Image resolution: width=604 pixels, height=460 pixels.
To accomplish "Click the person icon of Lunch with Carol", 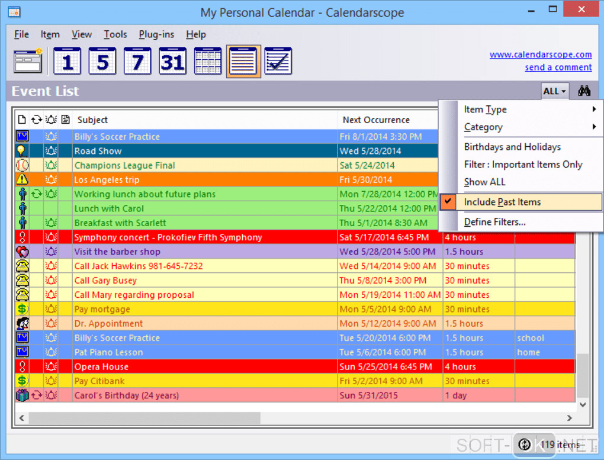I will 23,208.
